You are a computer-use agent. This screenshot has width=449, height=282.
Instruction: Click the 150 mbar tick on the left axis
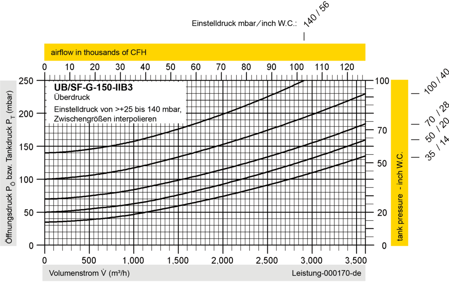tap(26, 147)
